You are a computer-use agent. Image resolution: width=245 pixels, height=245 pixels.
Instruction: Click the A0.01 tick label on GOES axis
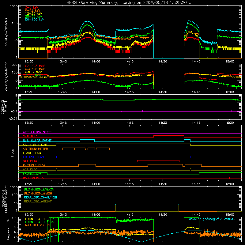click(x=13, y=119)
